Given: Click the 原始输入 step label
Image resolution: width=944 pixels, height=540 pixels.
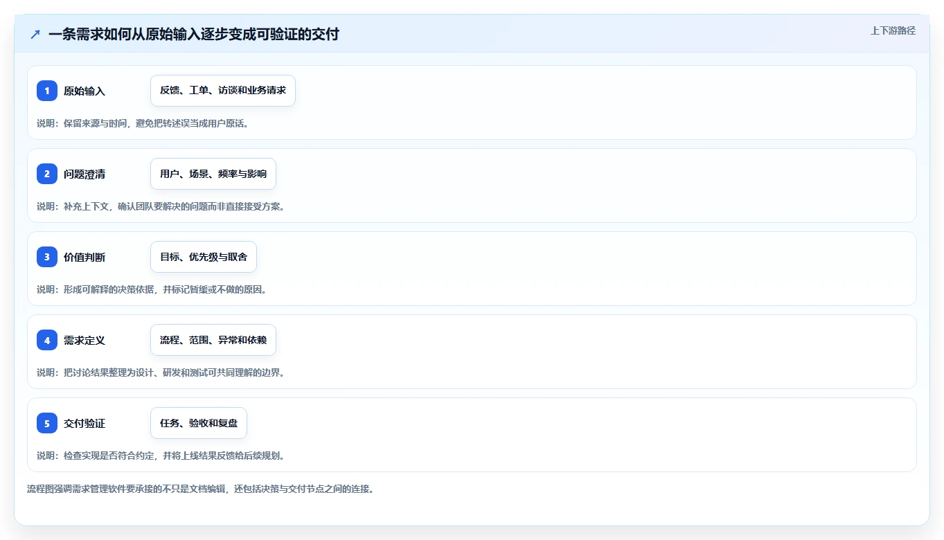Looking at the screenshot, I should [84, 91].
